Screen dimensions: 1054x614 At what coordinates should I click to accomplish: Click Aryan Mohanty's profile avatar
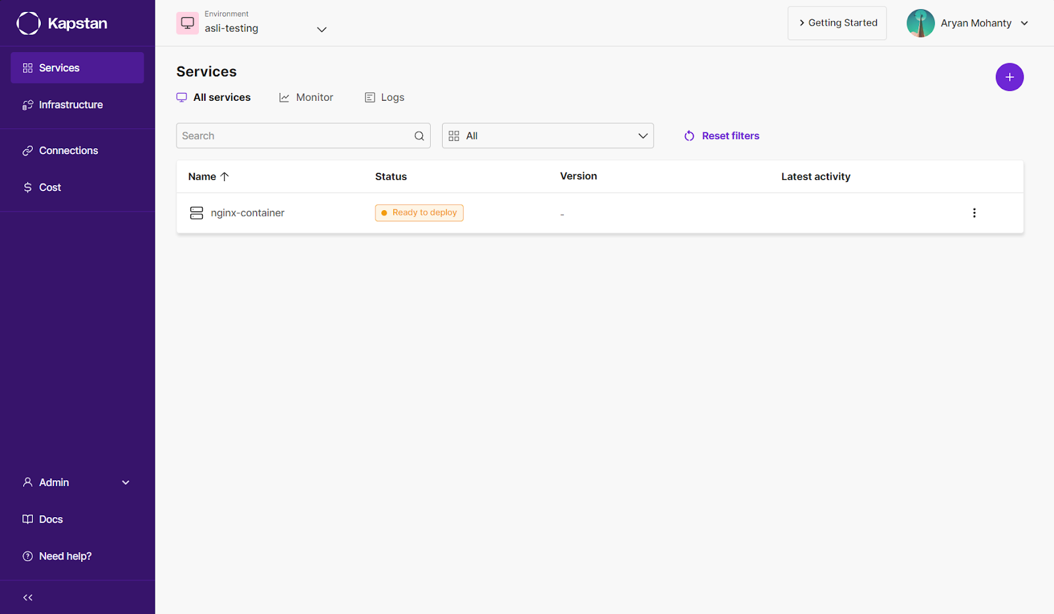920,23
